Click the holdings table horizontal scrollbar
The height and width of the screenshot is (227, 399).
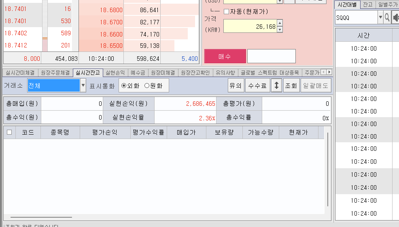pyautogui.click(x=41, y=217)
